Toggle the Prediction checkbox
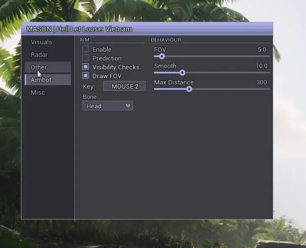Viewport: 306px width, 248px height. 85,58
